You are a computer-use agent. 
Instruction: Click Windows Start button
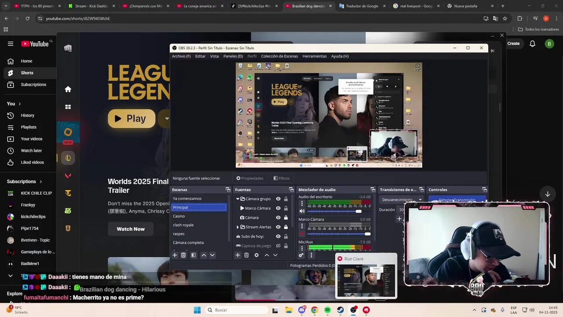point(197,310)
